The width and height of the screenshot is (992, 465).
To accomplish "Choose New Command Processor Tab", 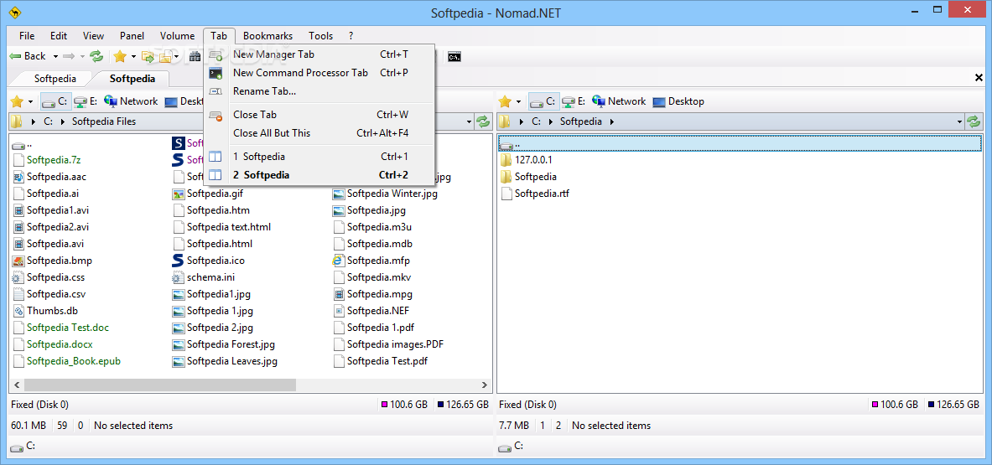I will [319, 73].
